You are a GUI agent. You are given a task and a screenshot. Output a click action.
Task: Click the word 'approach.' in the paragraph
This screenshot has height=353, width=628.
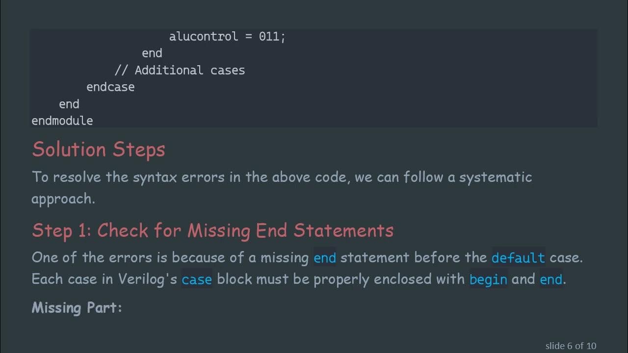(x=63, y=199)
